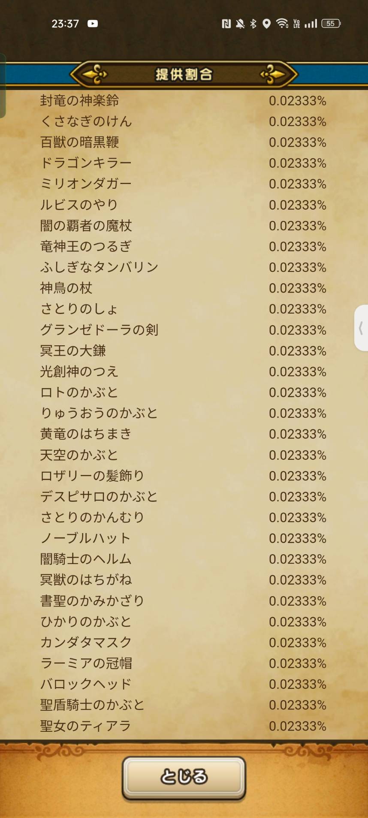Tap the 提供割合 title header
This screenshot has width=368, height=818.
click(184, 74)
